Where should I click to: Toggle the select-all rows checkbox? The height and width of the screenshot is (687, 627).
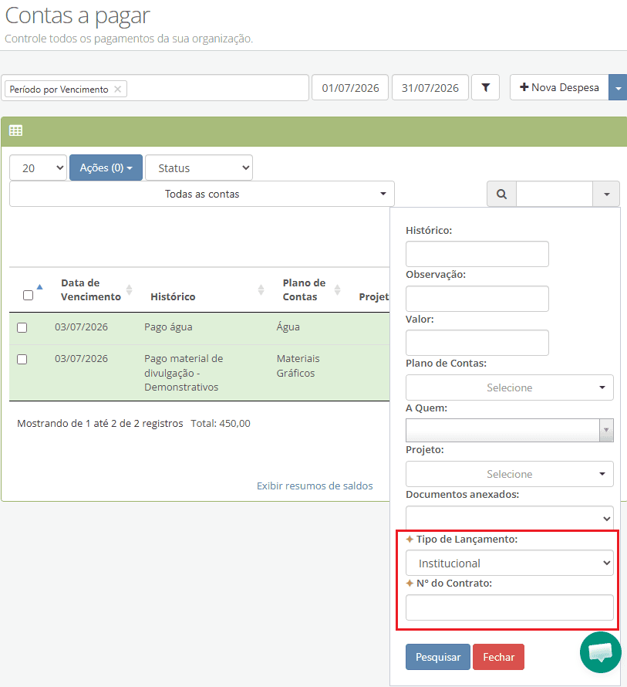pyautogui.click(x=28, y=296)
